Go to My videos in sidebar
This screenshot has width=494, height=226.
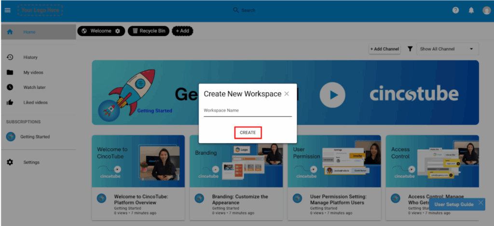click(33, 72)
